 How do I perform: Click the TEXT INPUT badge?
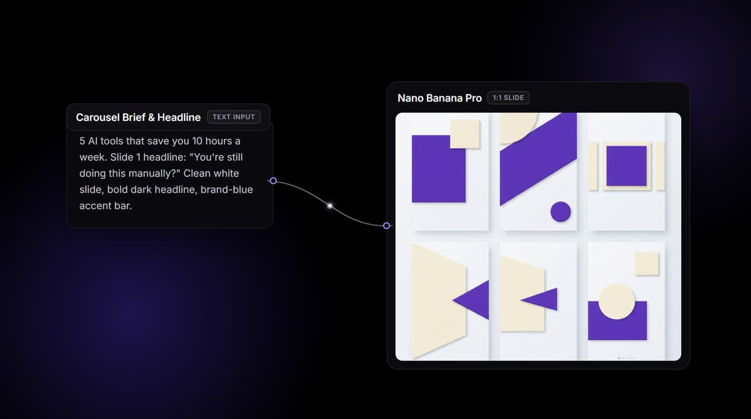(x=234, y=117)
